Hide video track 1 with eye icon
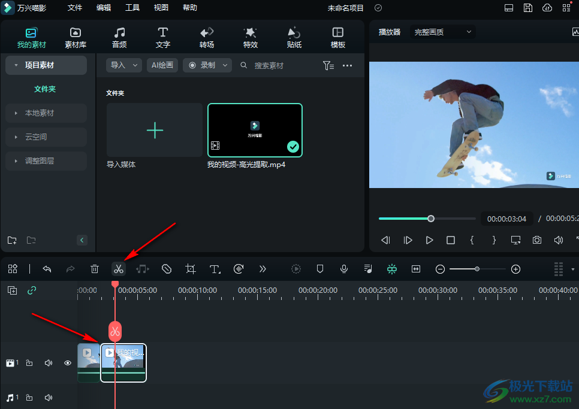 point(68,363)
